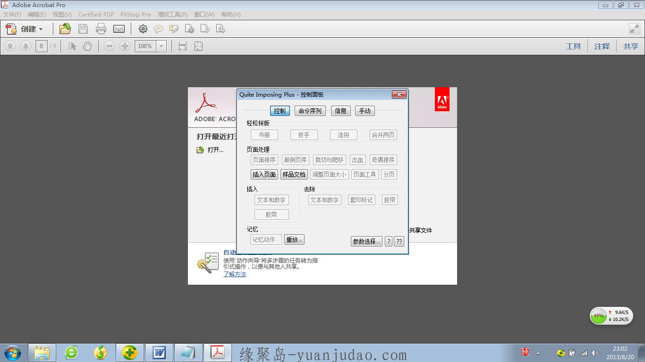Click the previous page up arrow

tap(10, 46)
